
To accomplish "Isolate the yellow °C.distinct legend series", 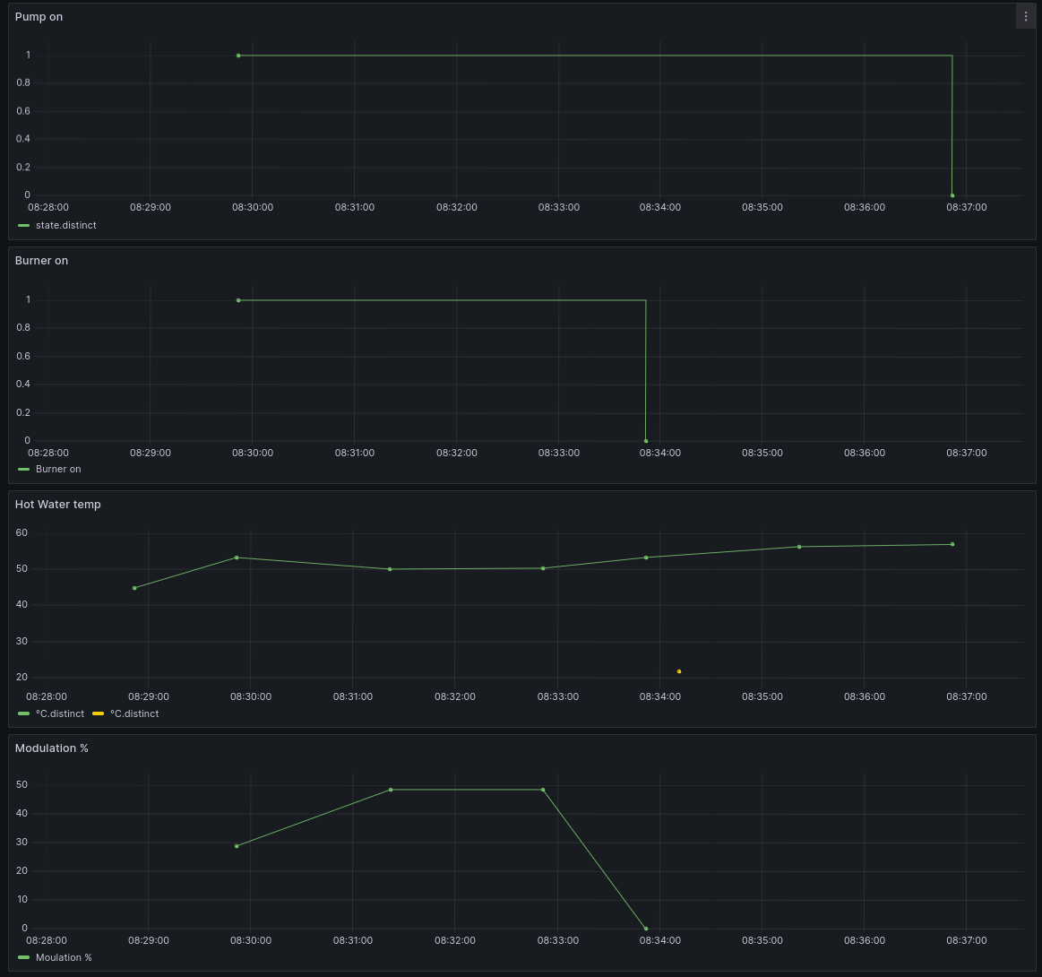I will (x=134, y=714).
